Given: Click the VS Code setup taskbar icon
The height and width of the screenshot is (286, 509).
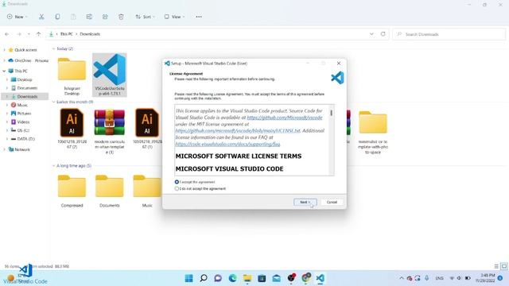Looking at the screenshot, I should pos(320,278).
